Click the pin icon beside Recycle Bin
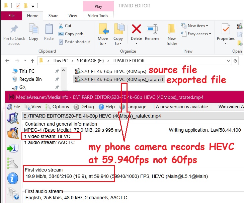The image size is (244, 203). coord(57,79)
